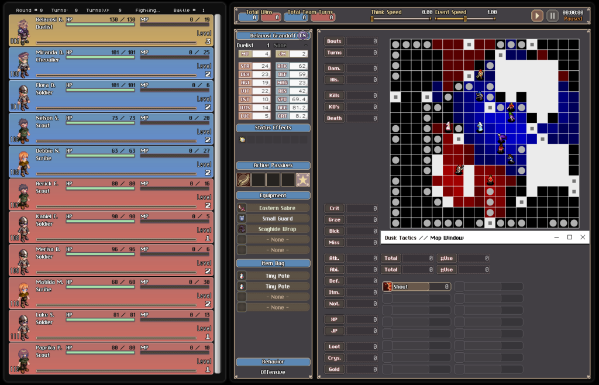Screen dimensions: 599x385
Task: Click the "Paused" status text
Action: [x=573, y=19]
